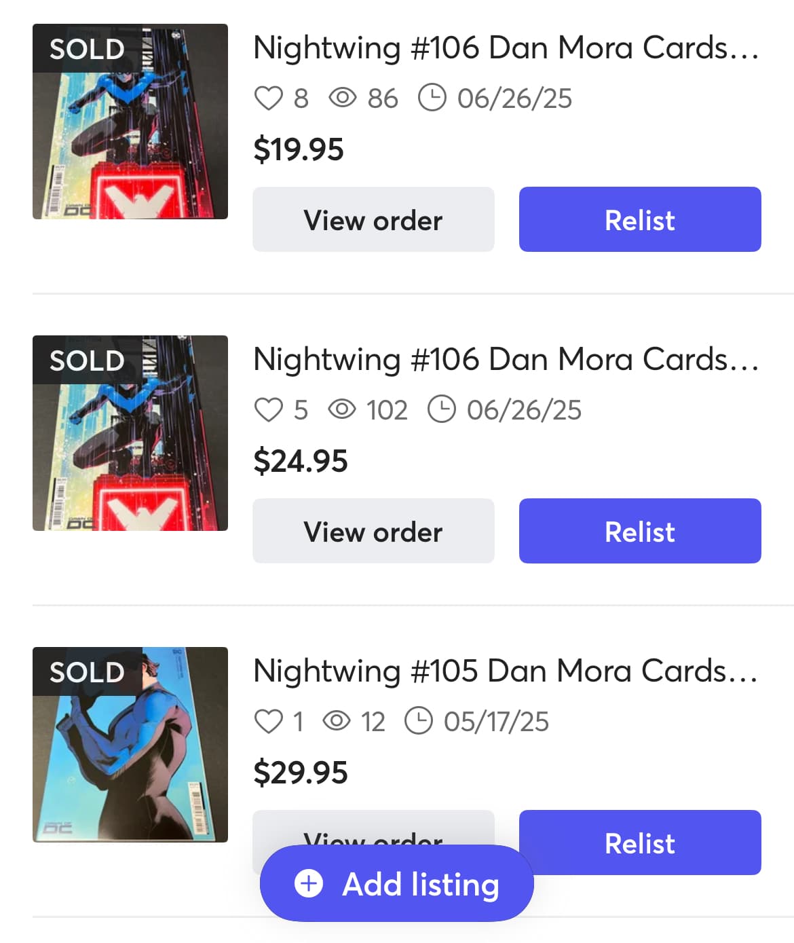
Task: Open the $19.95 Nightwing #106 sold thumbnail
Action: tap(130, 122)
